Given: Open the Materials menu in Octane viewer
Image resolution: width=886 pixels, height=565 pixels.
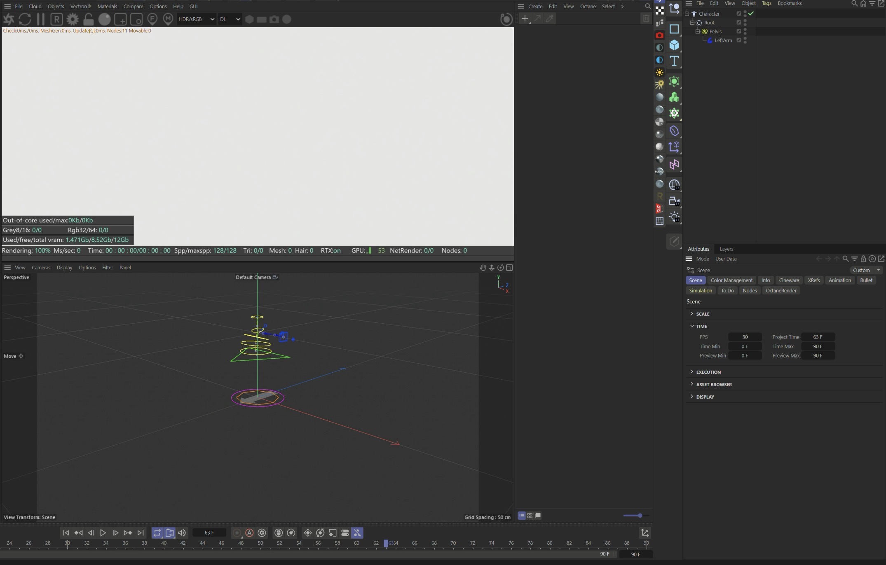Looking at the screenshot, I should pos(107,6).
